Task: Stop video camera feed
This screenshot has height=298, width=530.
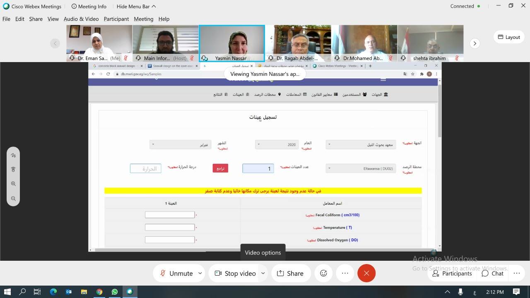Action: coord(235,273)
